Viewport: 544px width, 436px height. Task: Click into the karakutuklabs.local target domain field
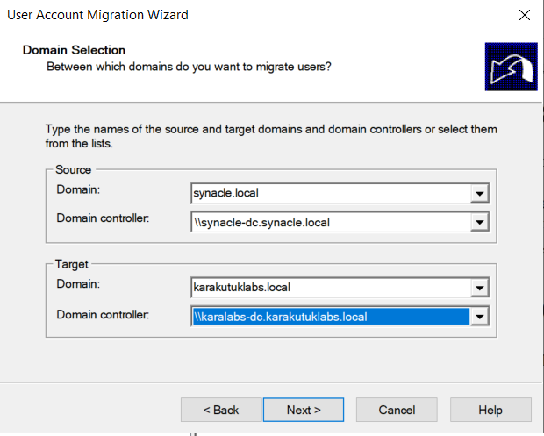(331, 288)
